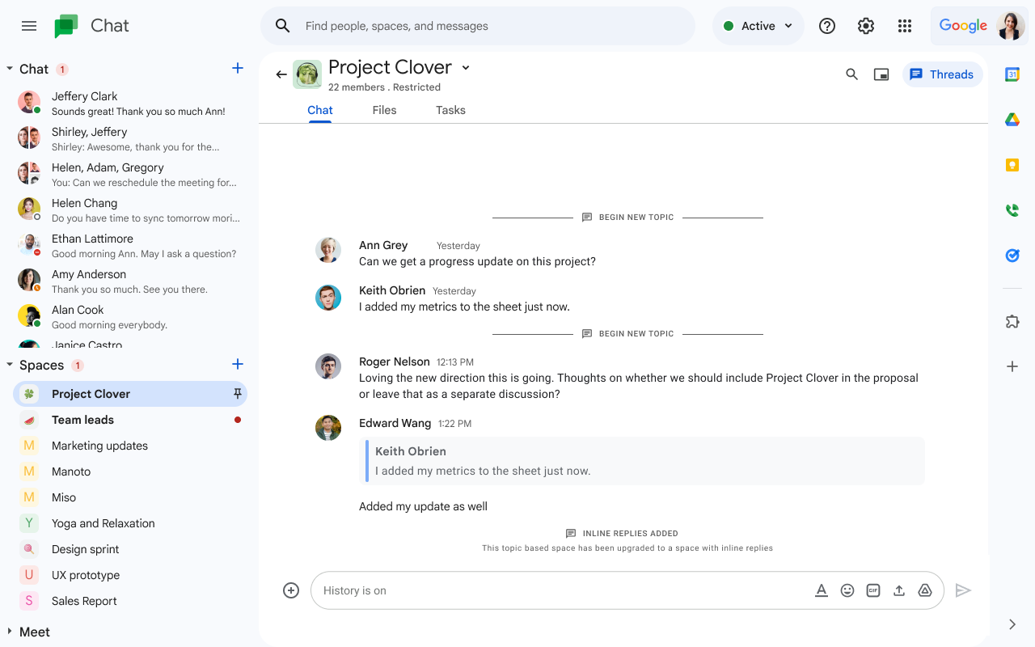Select the Design sprint space
The height and width of the screenshot is (647, 1035).
(129, 549)
